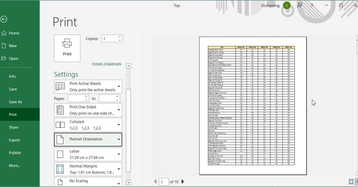The height and width of the screenshot is (187, 358).
Task: Click the Print button with printer icon
Action: coord(67,48)
